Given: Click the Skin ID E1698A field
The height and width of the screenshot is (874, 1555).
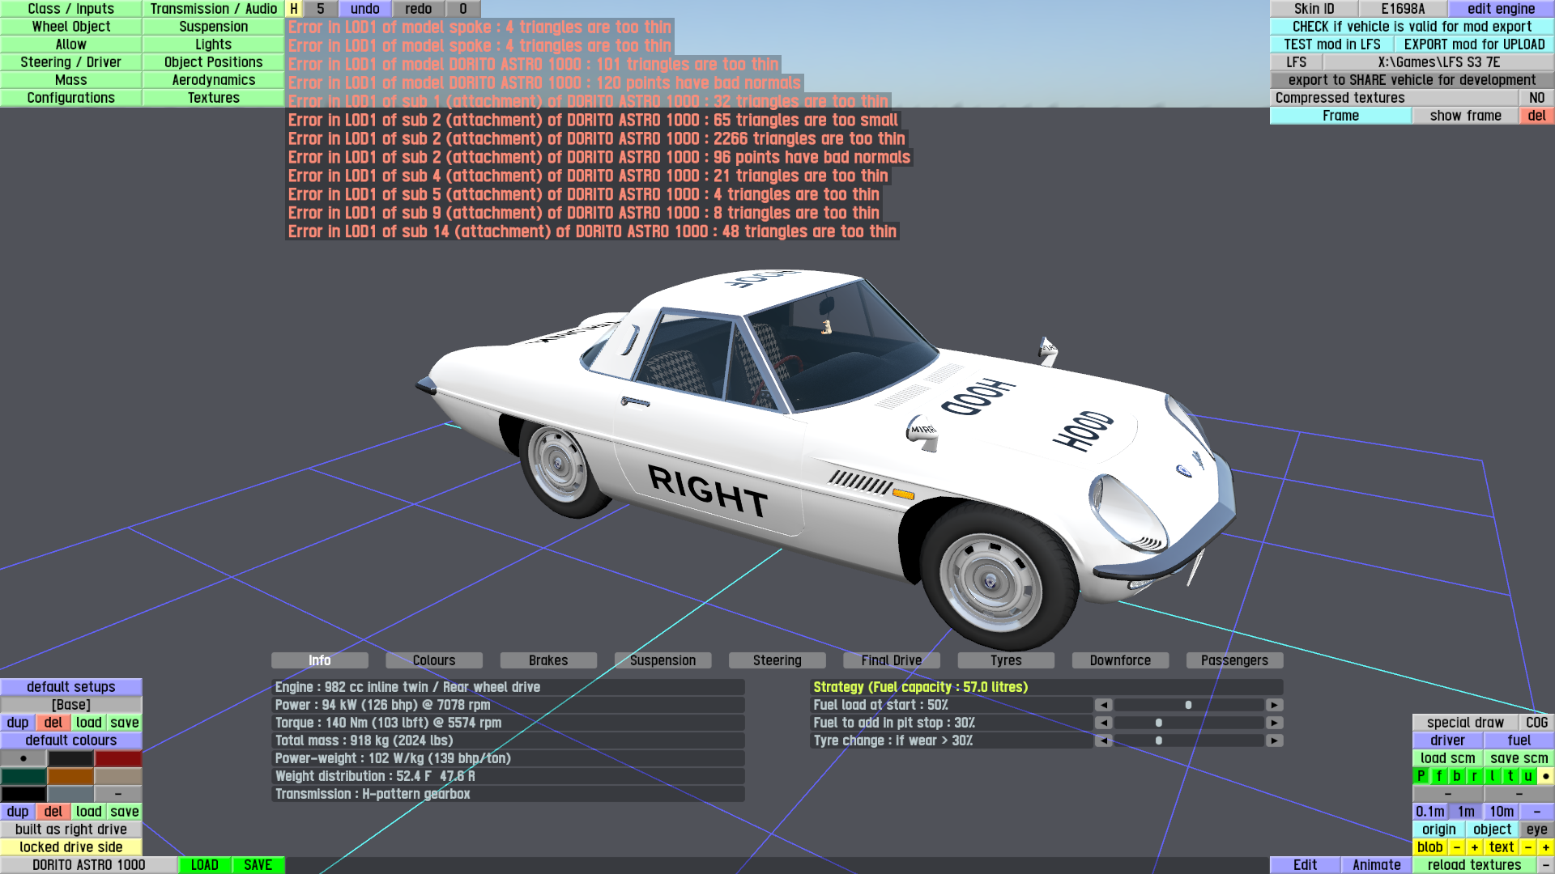Looking at the screenshot, I should coord(1403,9).
